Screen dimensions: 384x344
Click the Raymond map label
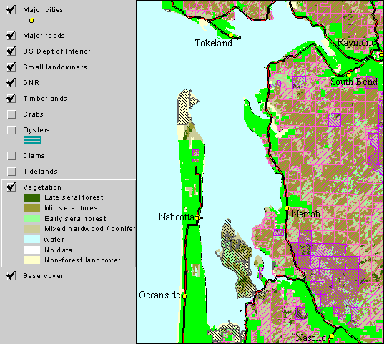[357, 43]
